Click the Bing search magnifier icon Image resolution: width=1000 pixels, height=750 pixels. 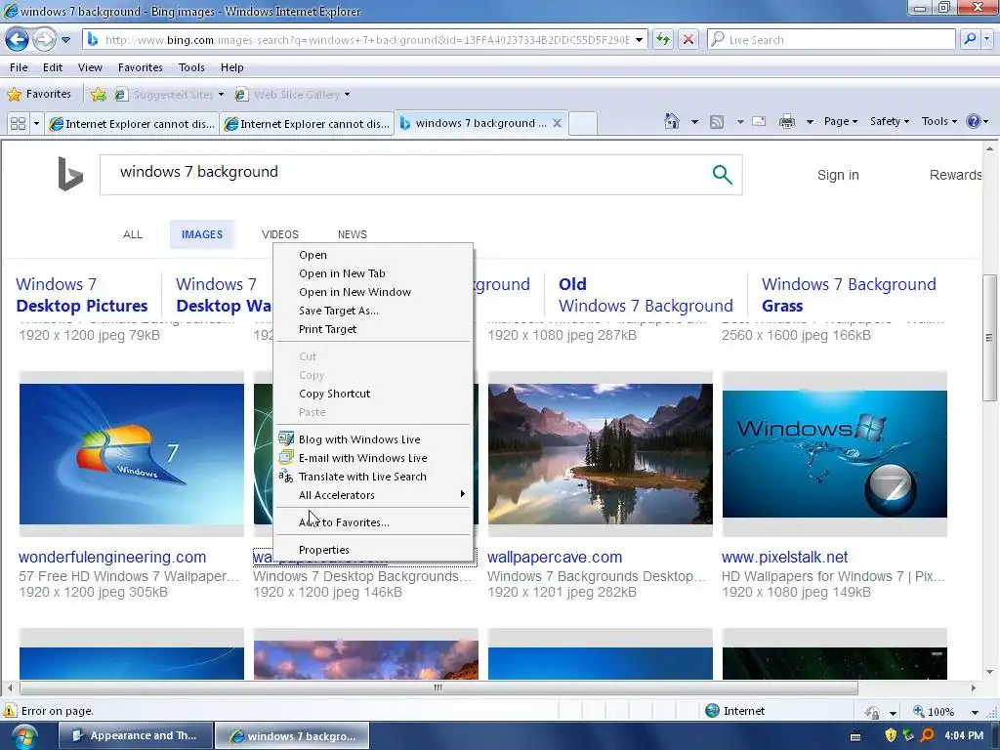[722, 174]
